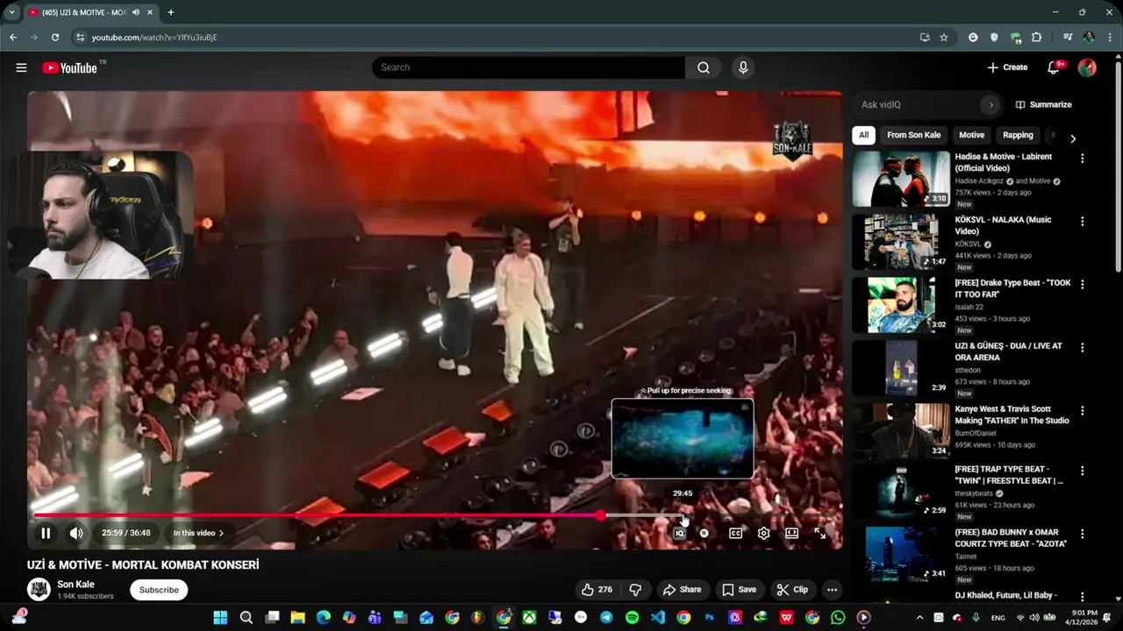
Task: Bookmark this page with star
Action: coord(944,38)
